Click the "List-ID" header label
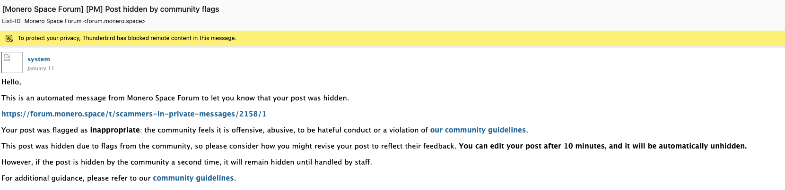The width and height of the screenshot is (785, 190). coord(11,21)
